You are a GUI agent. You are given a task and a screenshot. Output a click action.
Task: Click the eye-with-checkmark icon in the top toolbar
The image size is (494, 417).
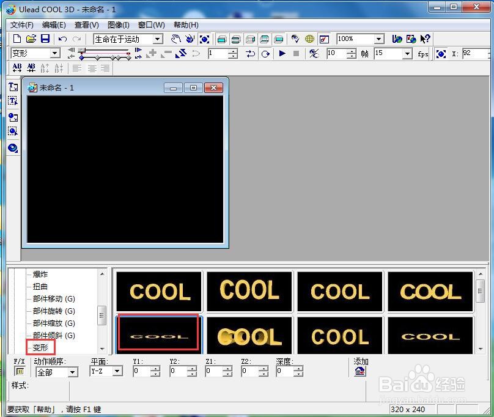coord(295,39)
